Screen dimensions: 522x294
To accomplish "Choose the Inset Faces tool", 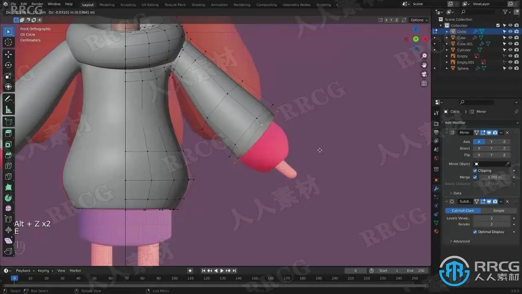I will [x=9, y=144].
